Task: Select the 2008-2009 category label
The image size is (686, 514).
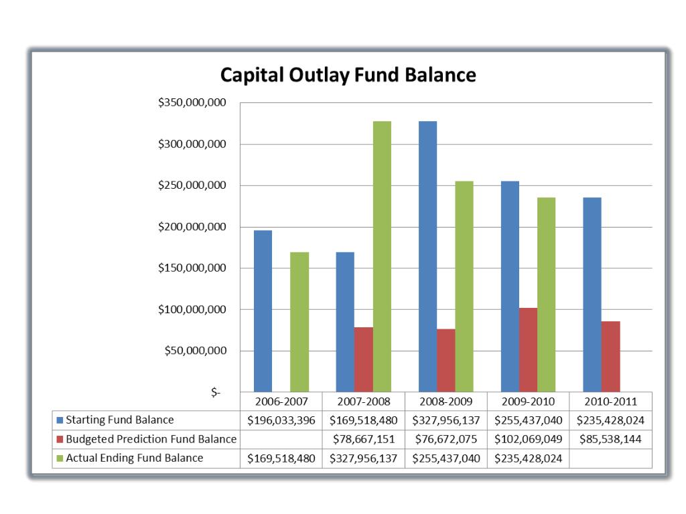Action: 445,402
